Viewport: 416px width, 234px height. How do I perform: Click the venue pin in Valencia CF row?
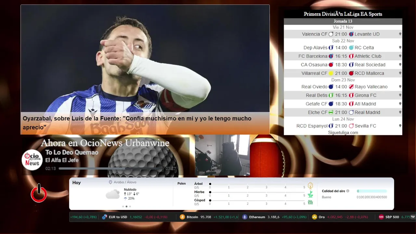point(400,34)
